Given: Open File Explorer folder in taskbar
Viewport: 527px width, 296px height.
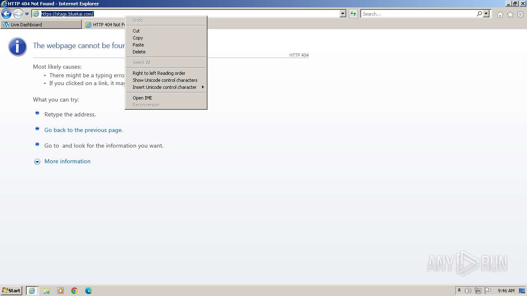Looking at the screenshot, I should point(47,291).
